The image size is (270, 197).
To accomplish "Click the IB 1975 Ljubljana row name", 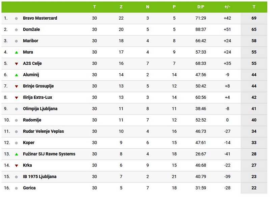I will [39, 177].
